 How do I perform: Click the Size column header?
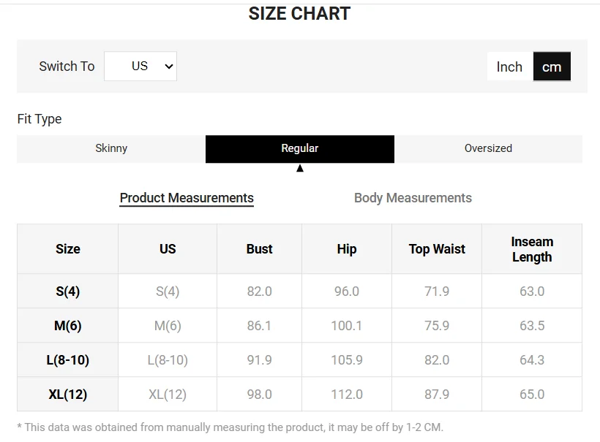pos(68,249)
